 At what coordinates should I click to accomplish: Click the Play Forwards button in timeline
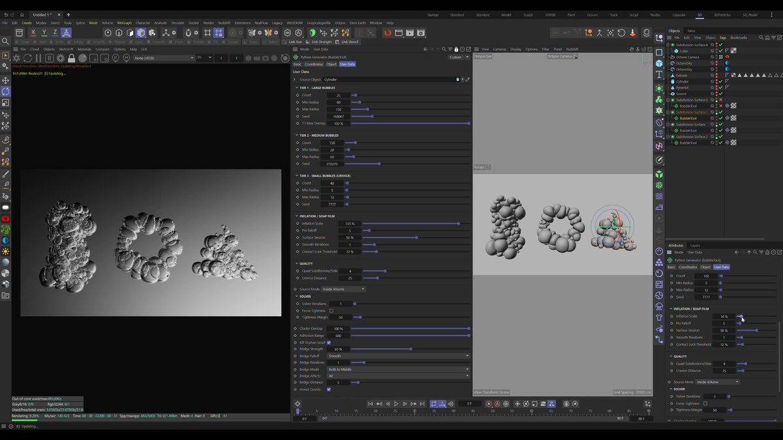click(x=396, y=403)
